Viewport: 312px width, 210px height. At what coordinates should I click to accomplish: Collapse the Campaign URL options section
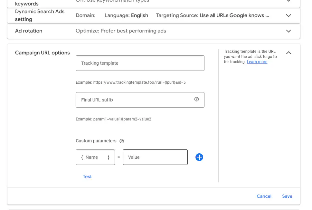coord(288,53)
